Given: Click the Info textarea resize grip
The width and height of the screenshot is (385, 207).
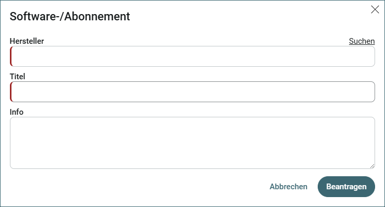Looking at the screenshot, I should 372,166.
